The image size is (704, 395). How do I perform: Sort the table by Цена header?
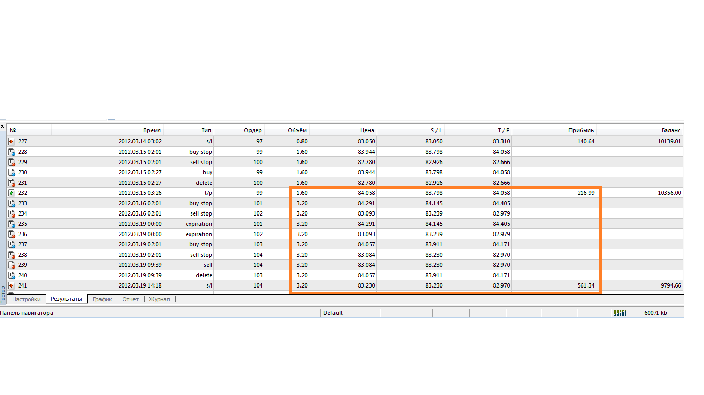[343, 130]
